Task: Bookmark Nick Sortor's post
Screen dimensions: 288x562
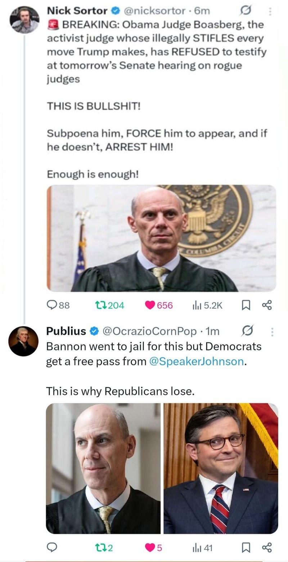Action: pyautogui.click(x=246, y=305)
